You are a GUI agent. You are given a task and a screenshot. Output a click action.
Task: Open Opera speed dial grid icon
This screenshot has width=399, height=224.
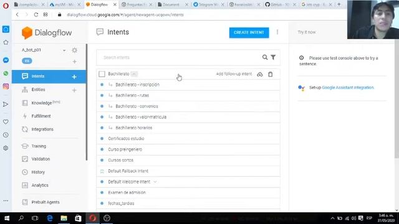click(46, 15)
